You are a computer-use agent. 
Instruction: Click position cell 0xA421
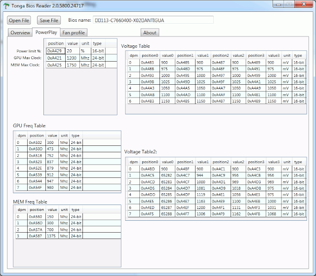tap(56, 58)
